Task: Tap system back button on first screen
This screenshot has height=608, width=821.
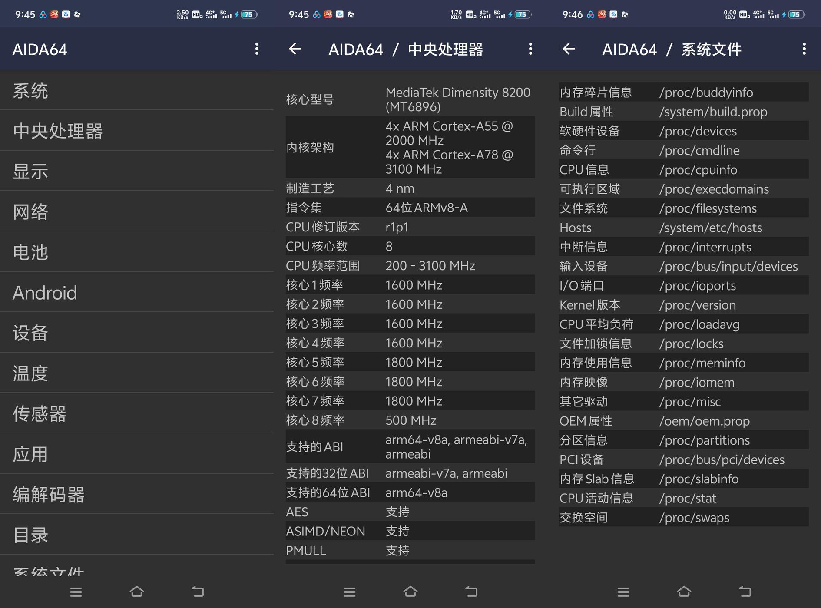Action: pos(198,591)
